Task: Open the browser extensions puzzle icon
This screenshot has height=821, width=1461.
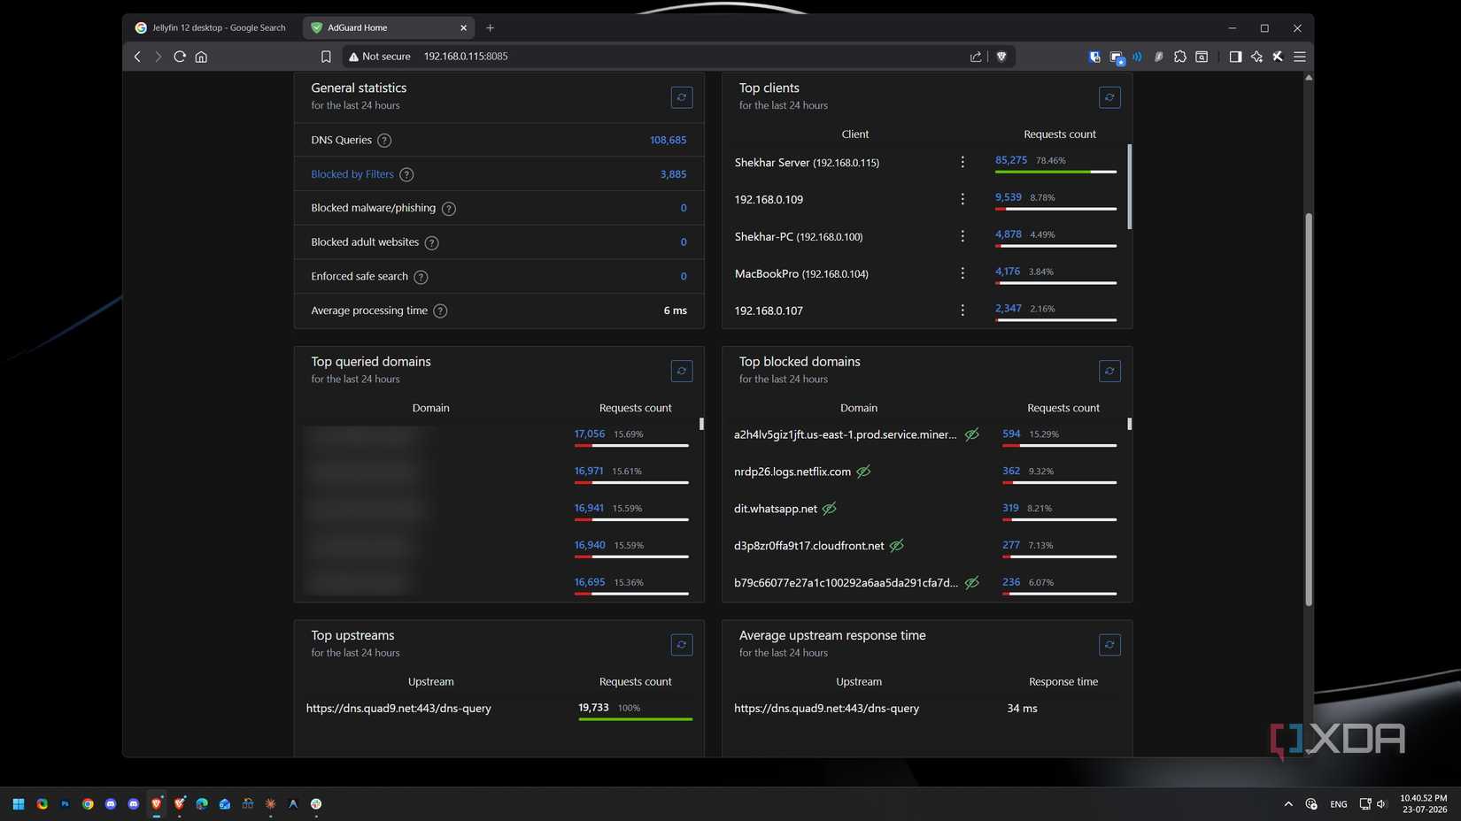Action: pos(1180,57)
